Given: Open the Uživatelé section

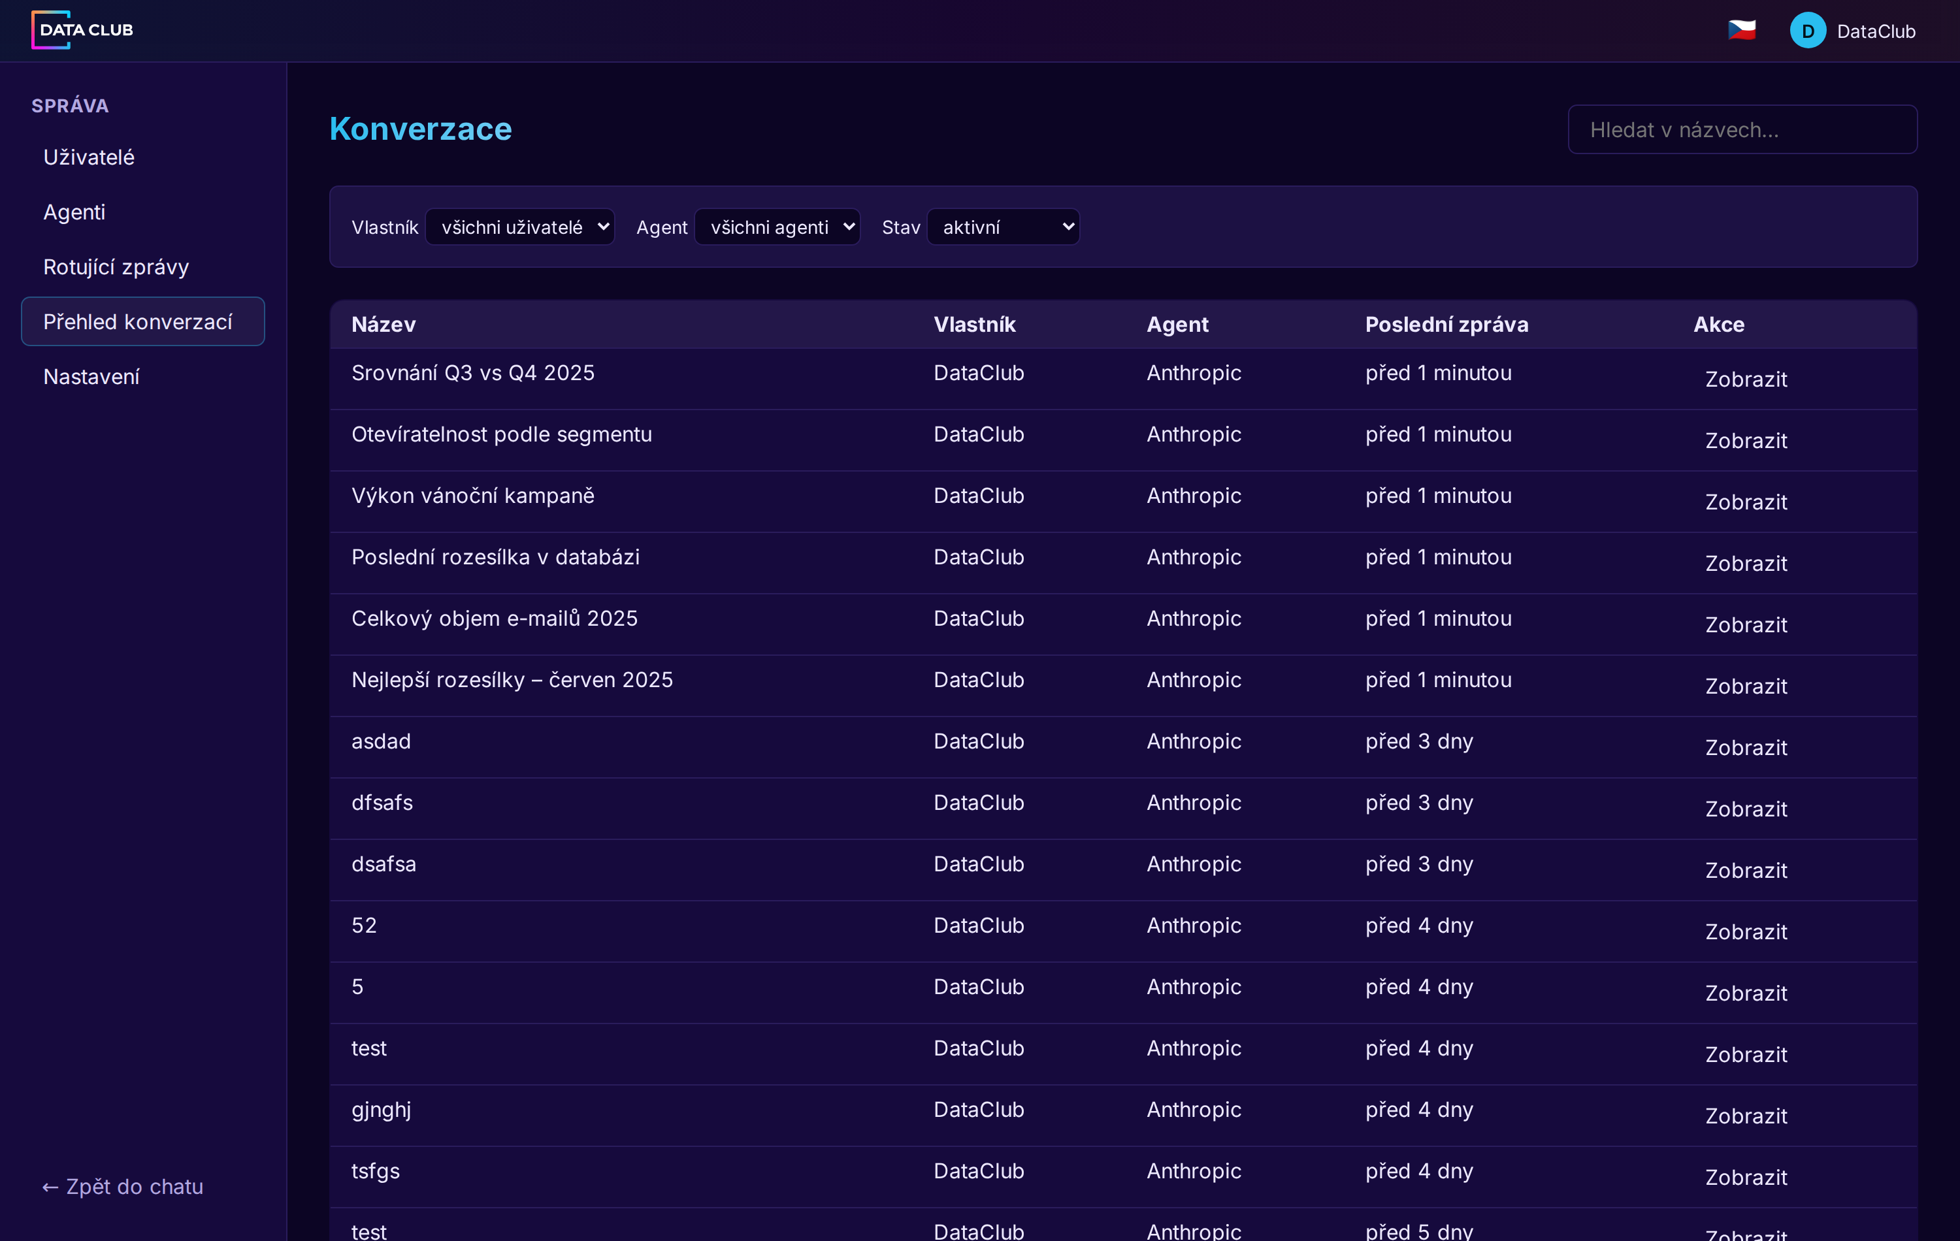Looking at the screenshot, I should click(x=143, y=157).
